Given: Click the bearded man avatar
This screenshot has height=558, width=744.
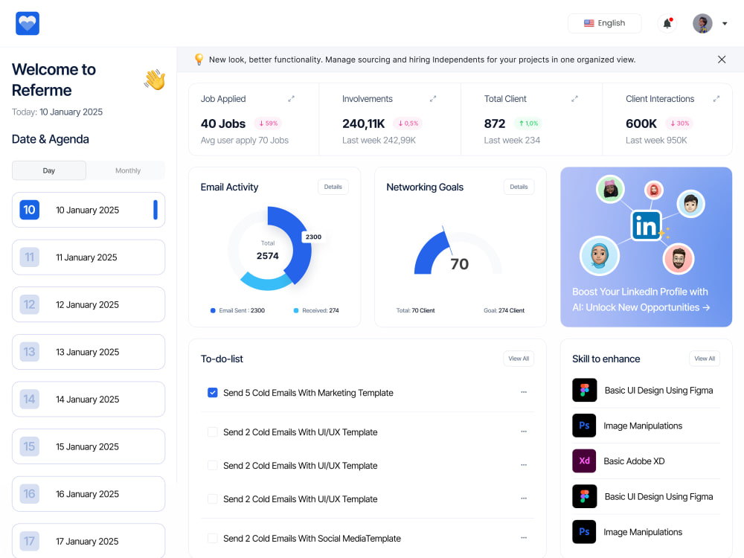Looking at the screenshot, I should (679, 259).
